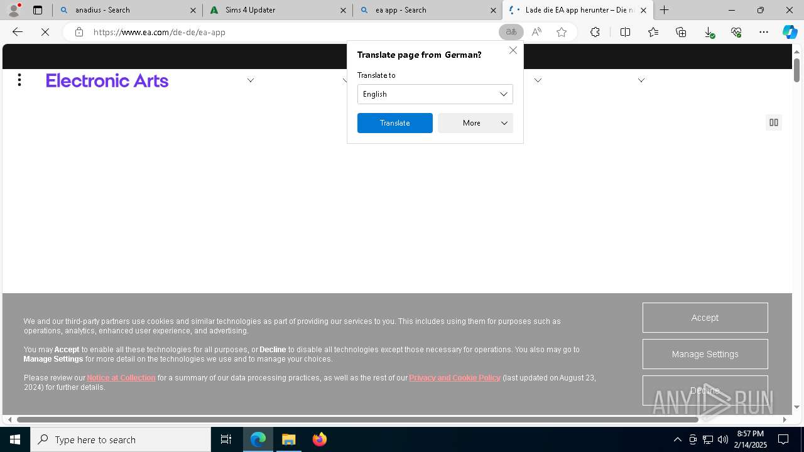The width and height of the screenshot is (804, 452).
Task: Expand the More options arrow
Action: tap(504, 123)
